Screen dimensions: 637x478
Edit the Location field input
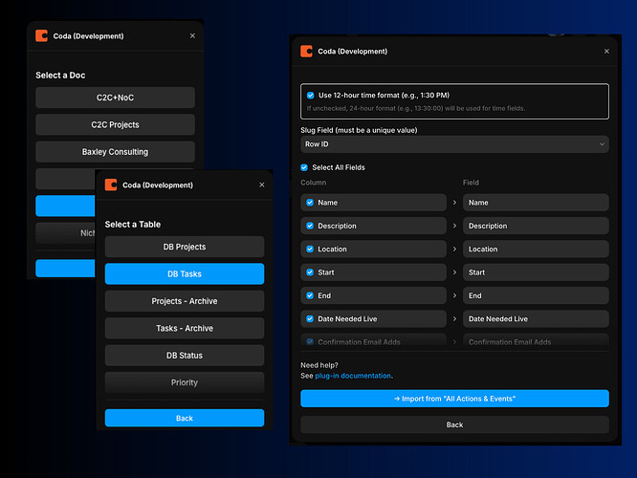pyautogui.click(x=536, y=249)
